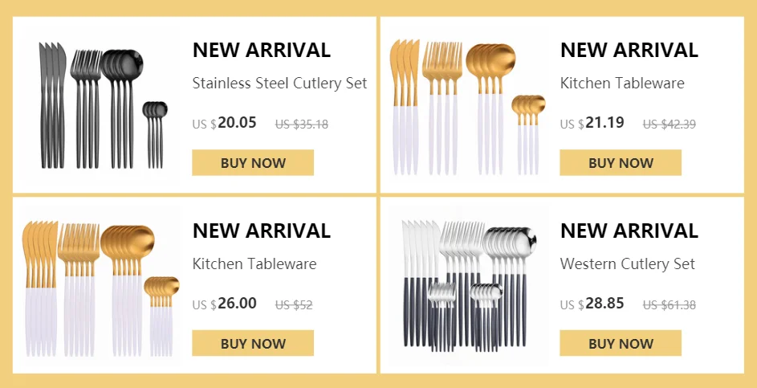Click BUY NOW for black Stainless Steel Cutlery Set
757x388 pixels.
(253, 163)
